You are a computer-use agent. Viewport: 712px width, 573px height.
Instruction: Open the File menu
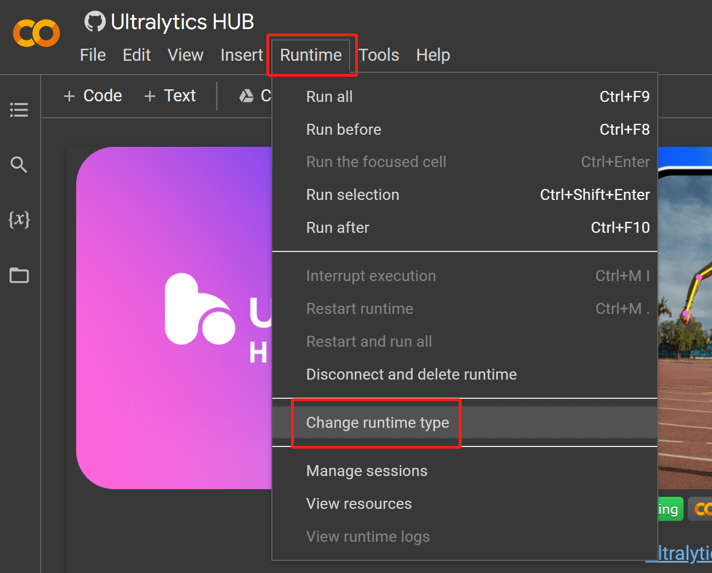point(93,55)
